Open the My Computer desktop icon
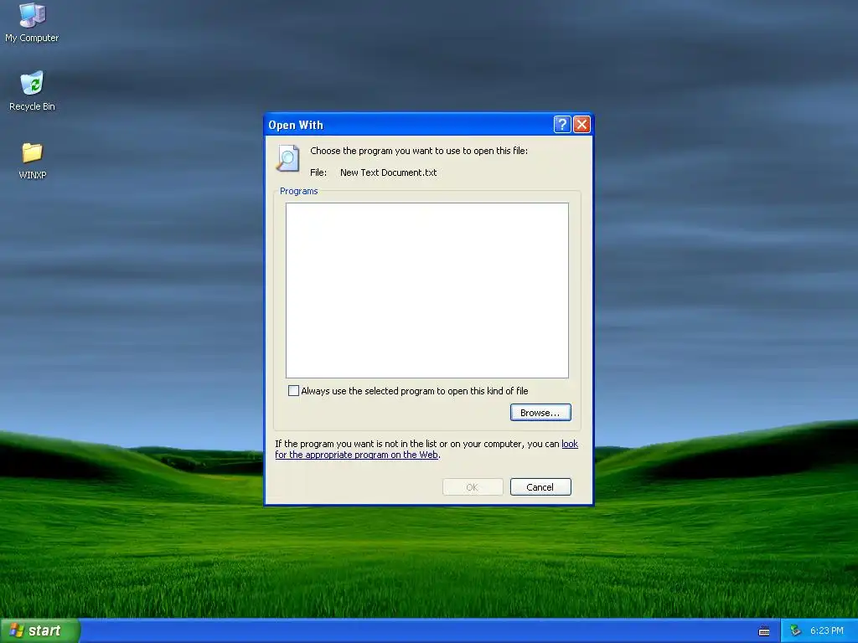Image resolution: width=858 pixels, height=643 pixels. point(32,22)
